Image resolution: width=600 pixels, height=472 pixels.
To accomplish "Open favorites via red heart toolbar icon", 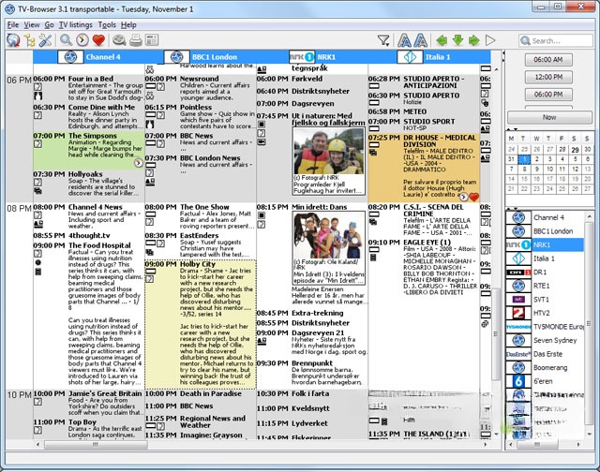I will (x=98, y=39).
